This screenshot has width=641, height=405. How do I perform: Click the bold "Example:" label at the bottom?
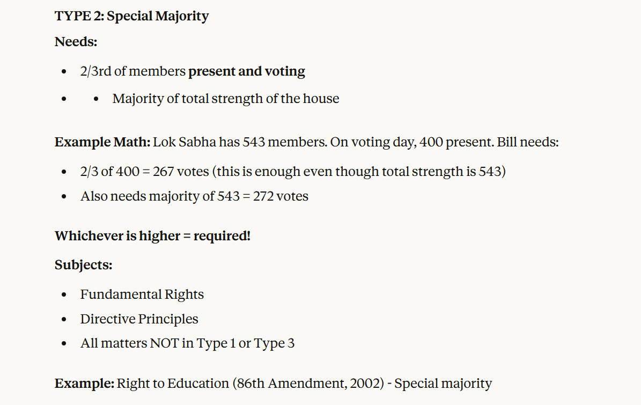coord(84,384)
